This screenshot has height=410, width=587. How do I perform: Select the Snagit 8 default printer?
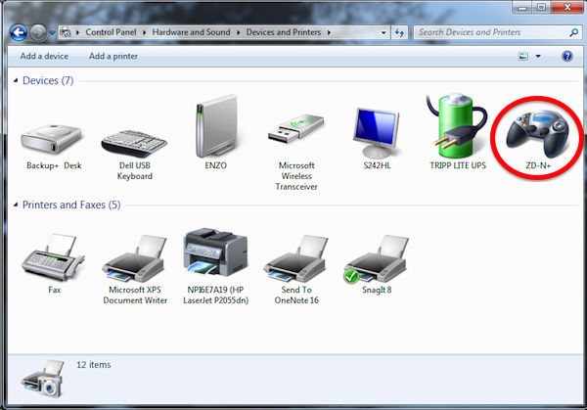(377, 257)
